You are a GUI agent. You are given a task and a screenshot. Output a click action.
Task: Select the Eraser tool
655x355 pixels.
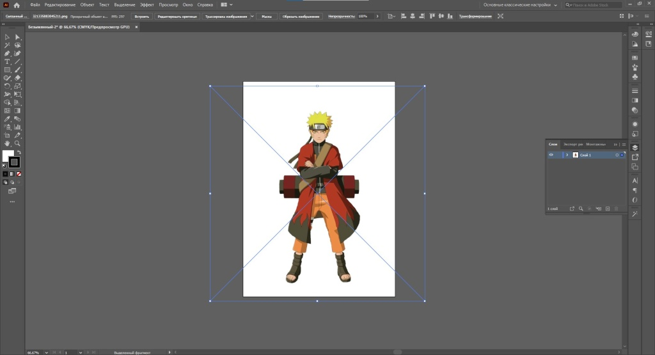coord(17,77)
